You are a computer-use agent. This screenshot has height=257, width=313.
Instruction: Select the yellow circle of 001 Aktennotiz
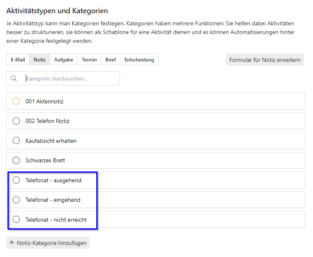16,101
